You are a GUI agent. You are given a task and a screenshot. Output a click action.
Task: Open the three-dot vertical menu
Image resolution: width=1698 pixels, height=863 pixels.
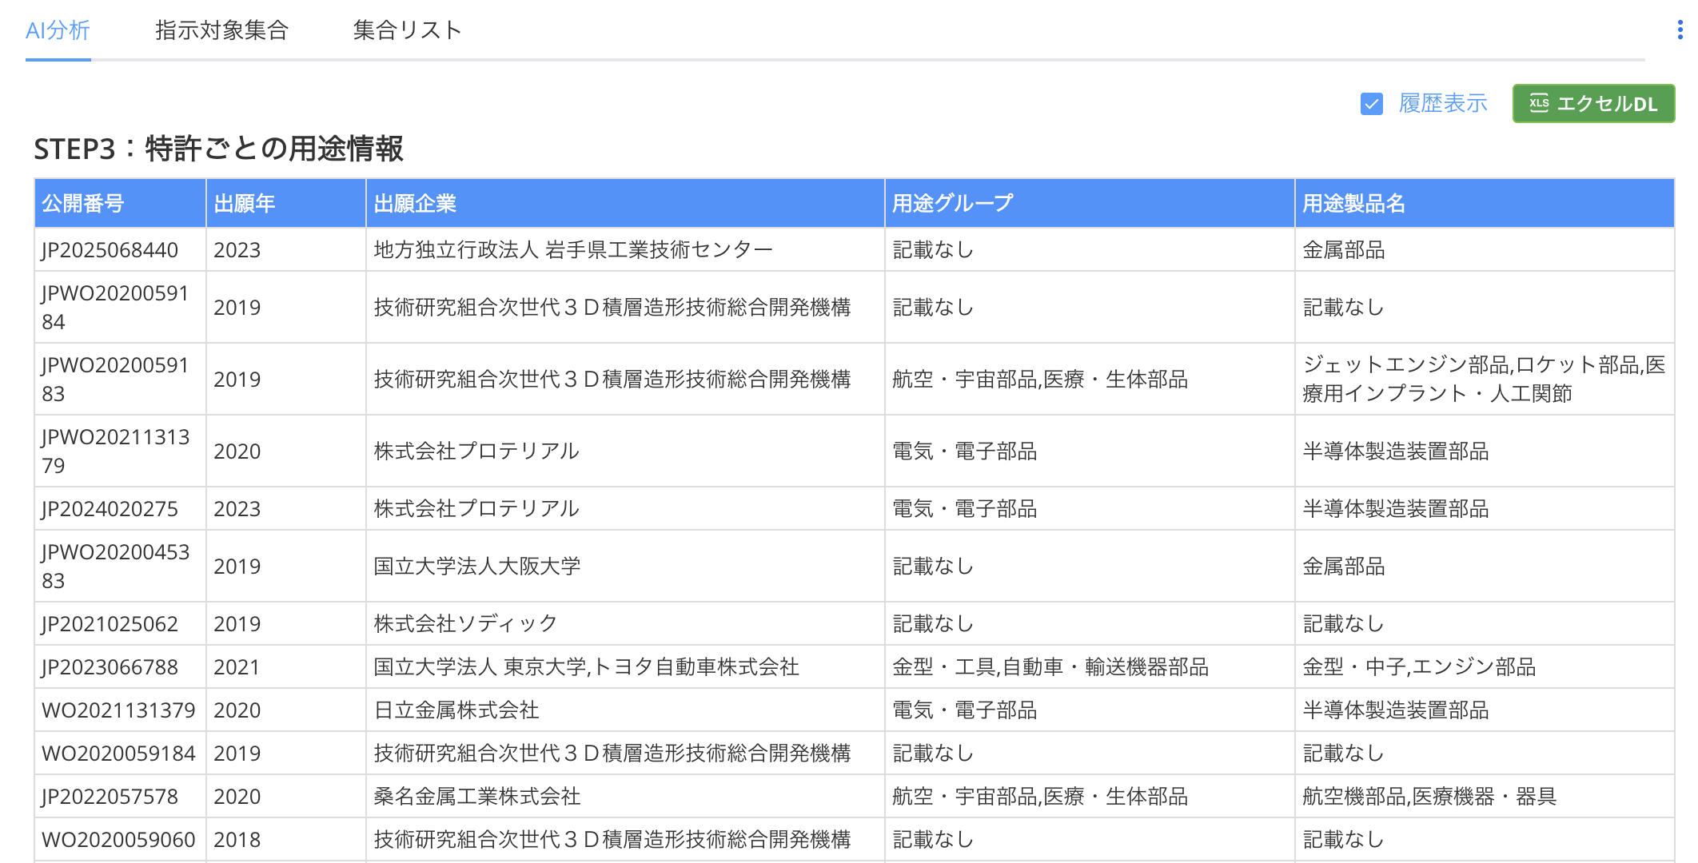click(1680, 30)
